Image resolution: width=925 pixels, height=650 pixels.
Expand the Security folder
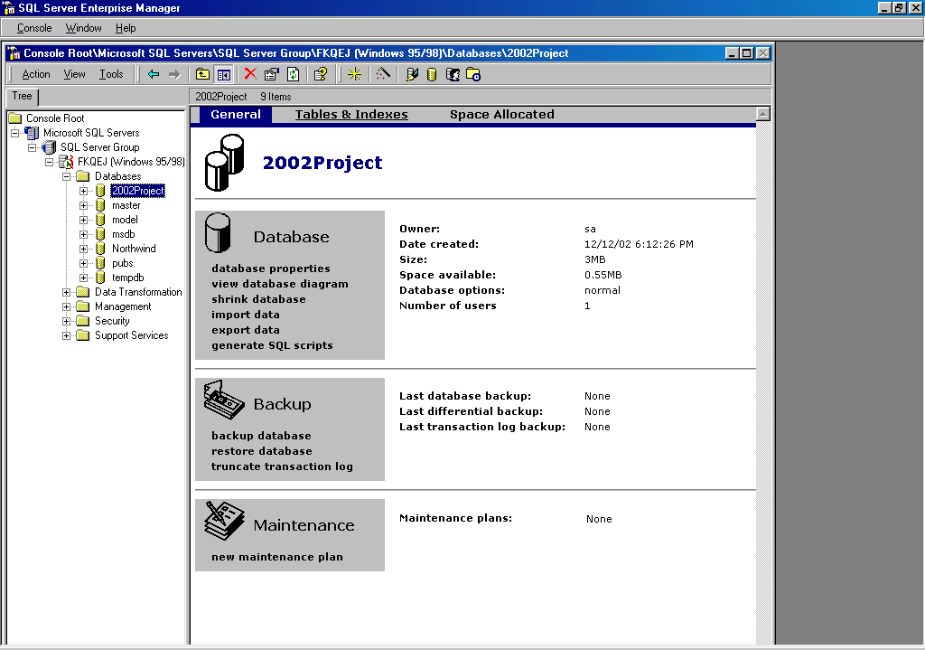66,321
